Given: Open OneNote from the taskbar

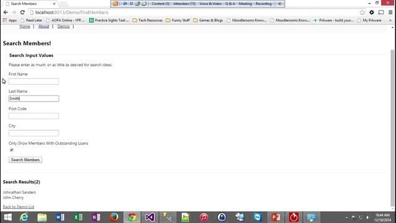Looking at the screenshot, I should (96, 217).
